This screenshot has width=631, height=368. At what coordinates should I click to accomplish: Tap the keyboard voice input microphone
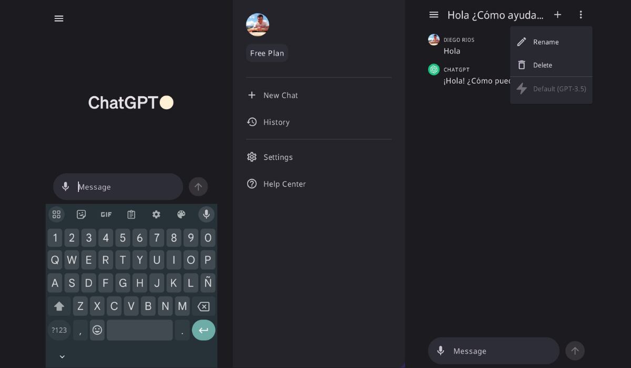[207, 214]
